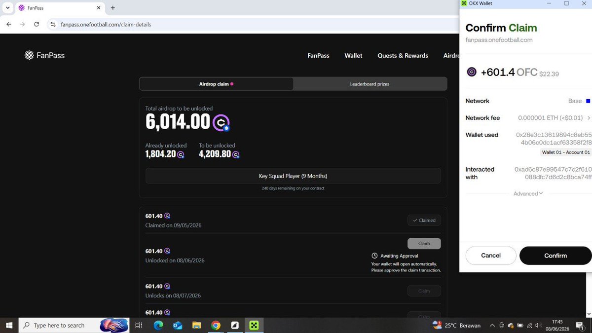Select the Airdrop claim tab
Image resolution: width=592 pixels, height=333 pixels.
(216, 84)
